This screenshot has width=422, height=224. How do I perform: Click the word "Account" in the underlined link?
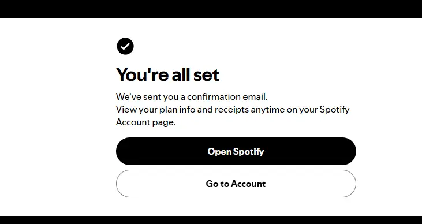click(133, 122)
